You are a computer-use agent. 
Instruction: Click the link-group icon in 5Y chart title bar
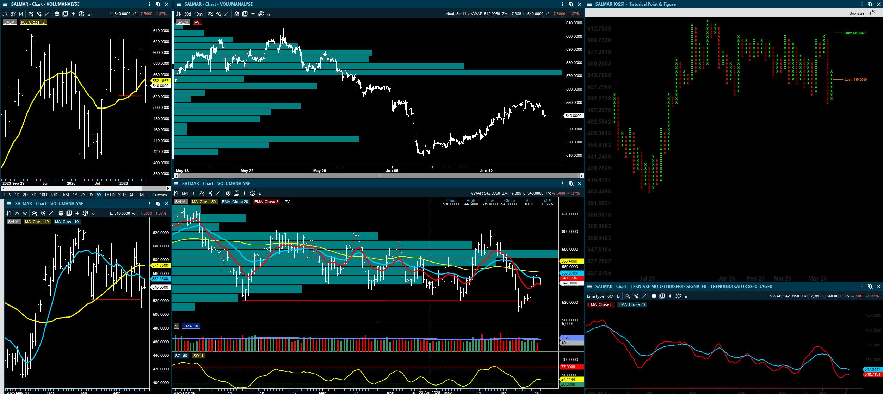click(x=158, y=4)
